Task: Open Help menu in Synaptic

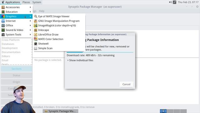Action: (42, 11)
